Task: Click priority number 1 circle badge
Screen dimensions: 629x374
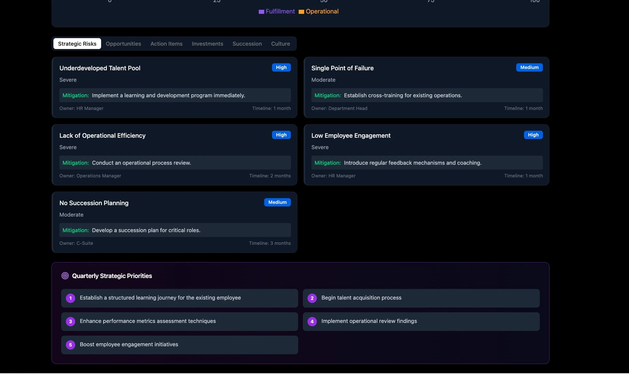Action: point(71,298)
